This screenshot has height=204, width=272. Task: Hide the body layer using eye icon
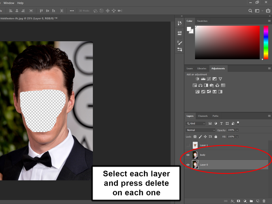click(x=188, y=155)
